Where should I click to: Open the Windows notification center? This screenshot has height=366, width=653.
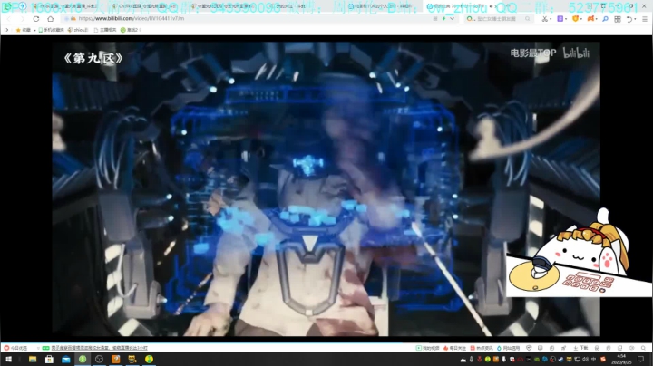point(641,360)
